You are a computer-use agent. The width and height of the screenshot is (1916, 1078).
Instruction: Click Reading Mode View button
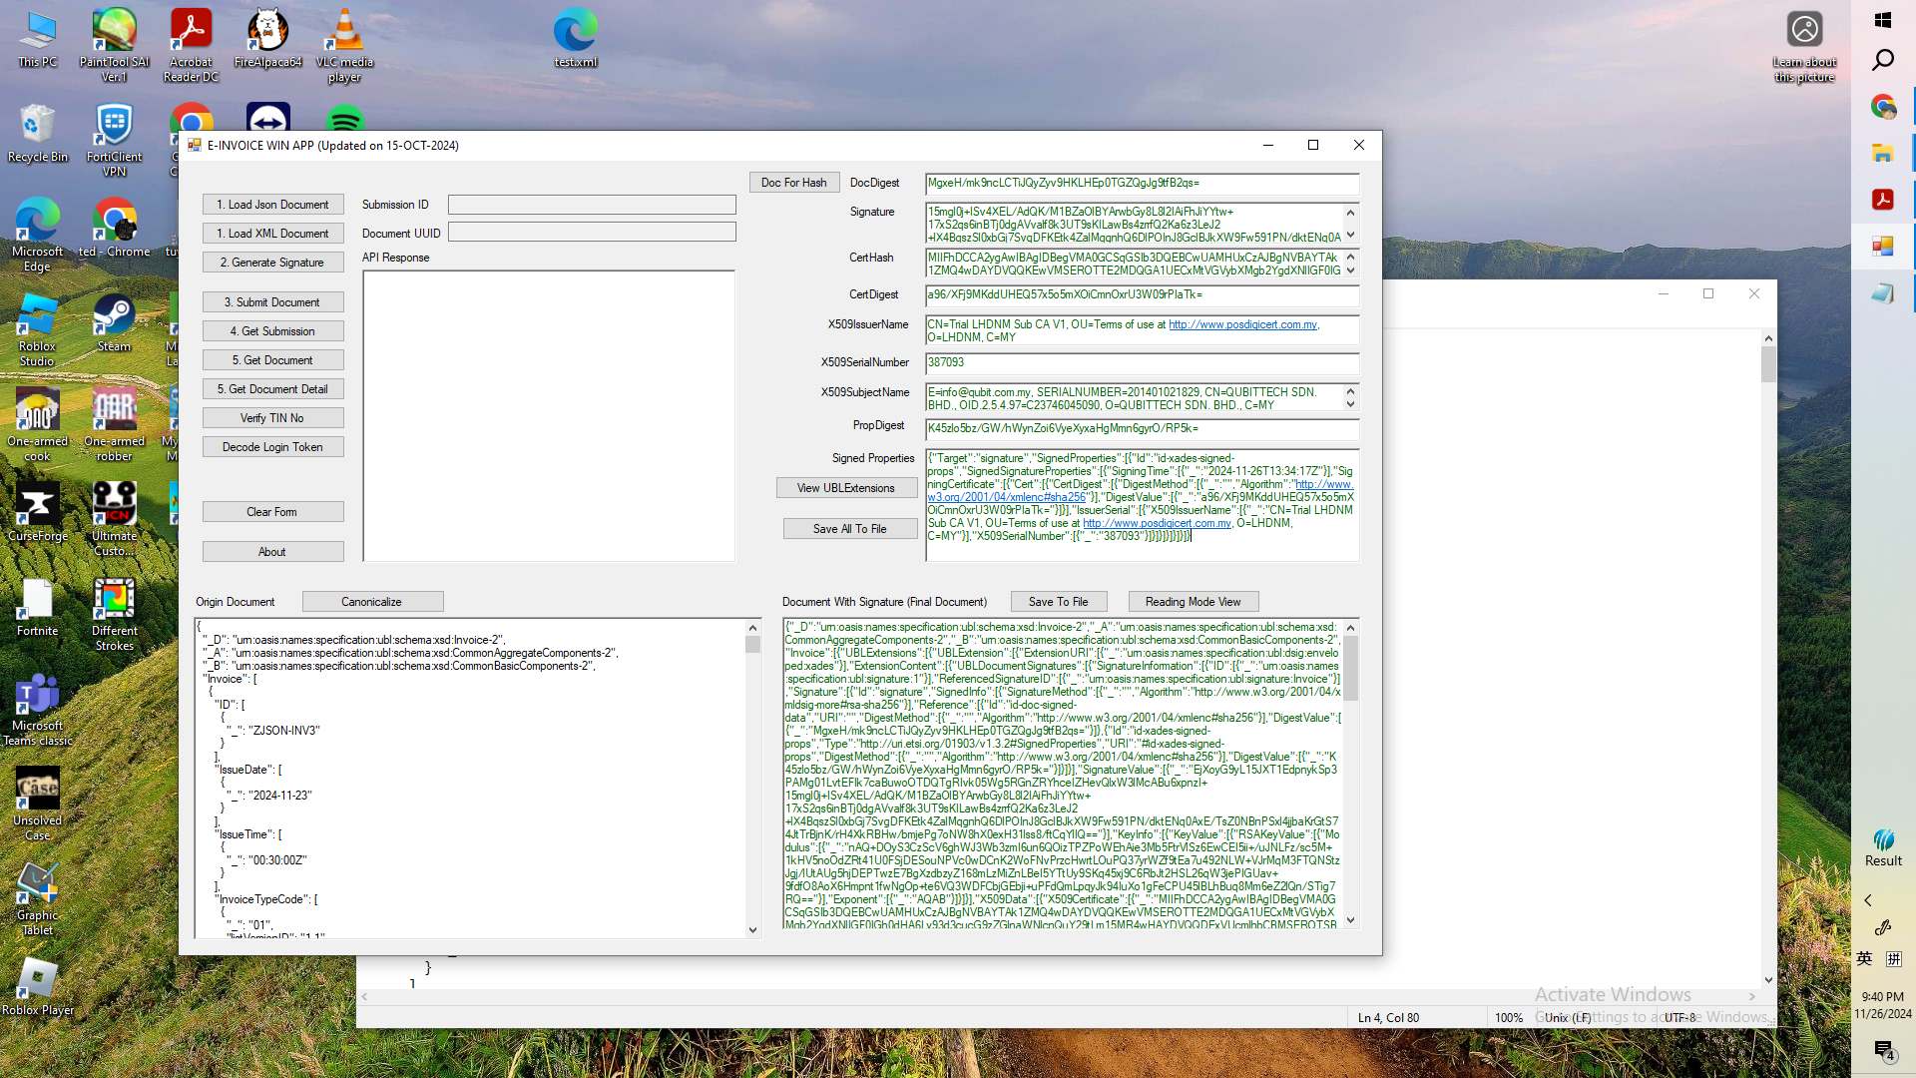tap(1193, 602)
